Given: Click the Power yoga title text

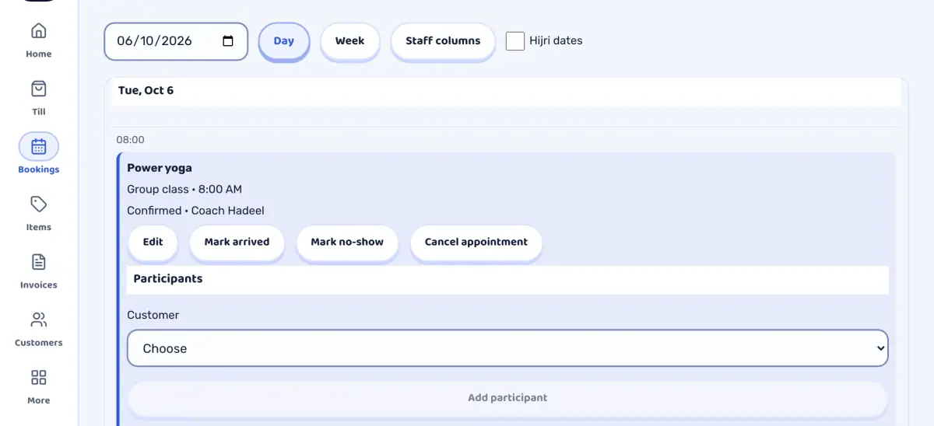Looking at the screenshot, I should point(160,168).
